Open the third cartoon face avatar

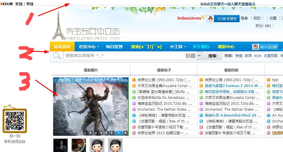pos(97,145)
